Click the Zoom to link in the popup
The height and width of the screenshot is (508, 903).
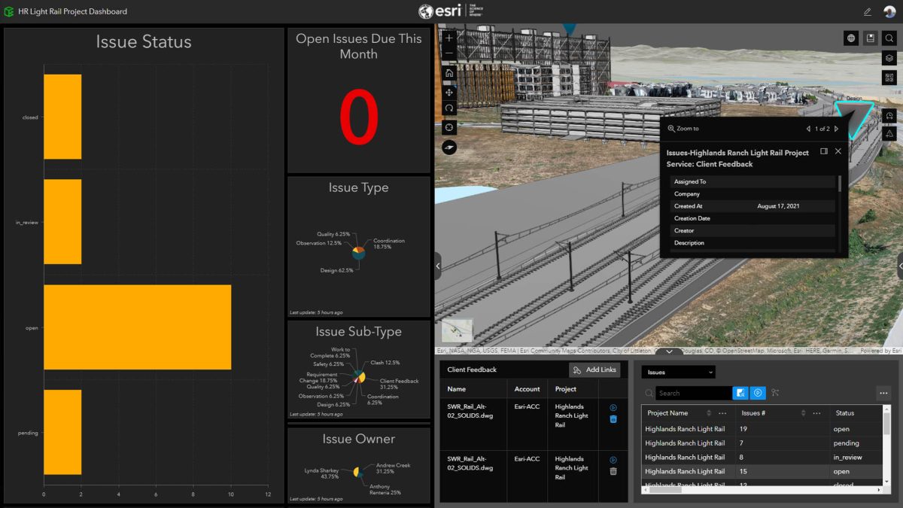click(688, 128)
